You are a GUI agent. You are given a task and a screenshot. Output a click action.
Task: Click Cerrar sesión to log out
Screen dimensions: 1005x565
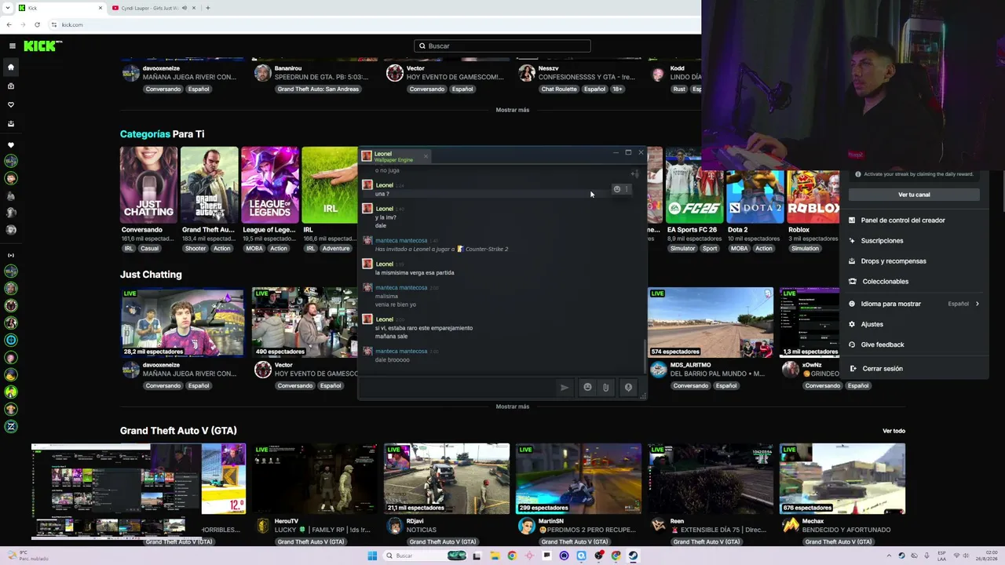[x=883, y=369]
